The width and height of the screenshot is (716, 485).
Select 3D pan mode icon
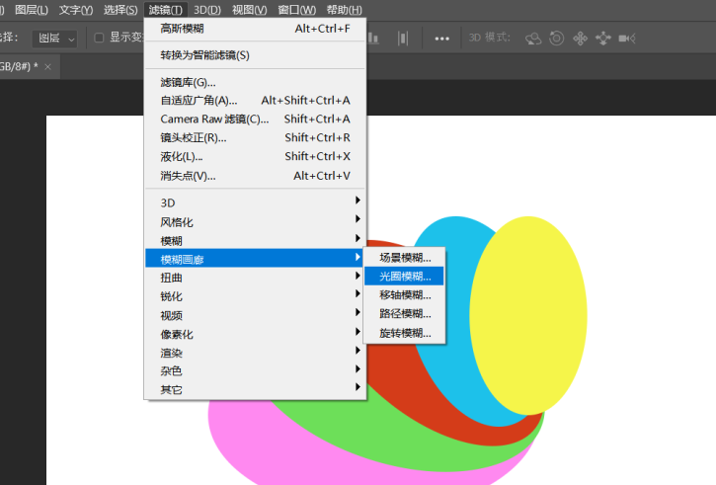[x=580, y=39]
